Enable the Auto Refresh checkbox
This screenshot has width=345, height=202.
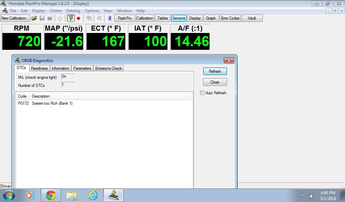(202, 93)
